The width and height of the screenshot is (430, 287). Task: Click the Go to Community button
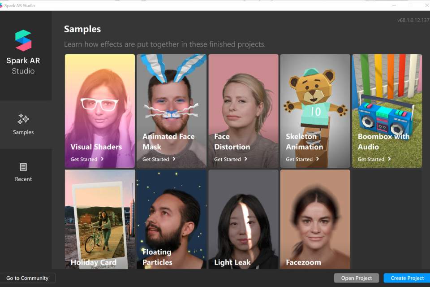[x=28, y=278]
